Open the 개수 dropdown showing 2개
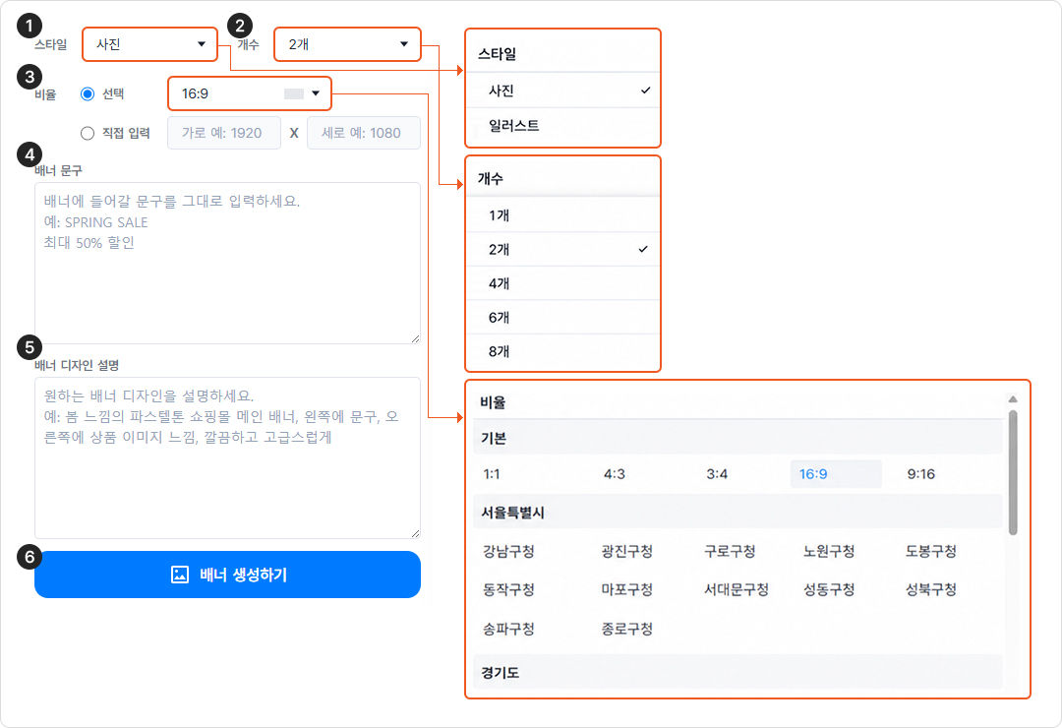This screenshot has width=1062, height=728. [347, 44]
